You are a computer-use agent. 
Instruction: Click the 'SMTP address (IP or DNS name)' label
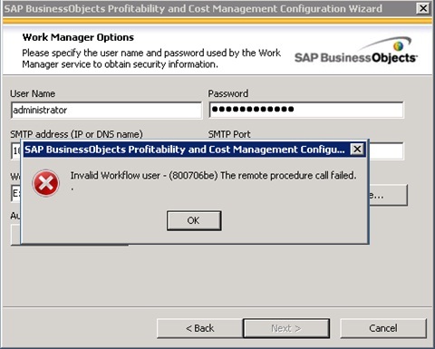pyautogui.click(x=76, y=134)
